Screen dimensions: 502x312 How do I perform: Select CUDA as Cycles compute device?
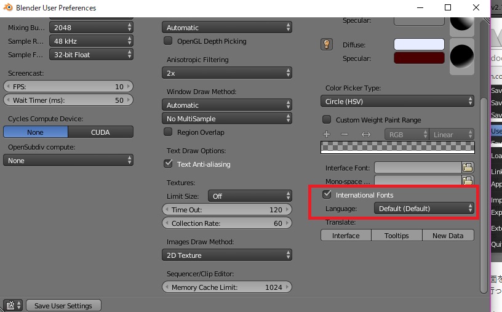pyautogui.click(x=100, y=132)
